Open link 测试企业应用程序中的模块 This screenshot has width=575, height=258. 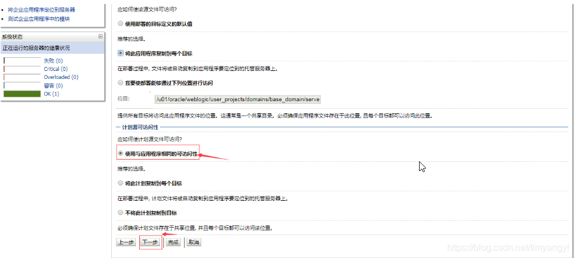(x=39, y=19)
